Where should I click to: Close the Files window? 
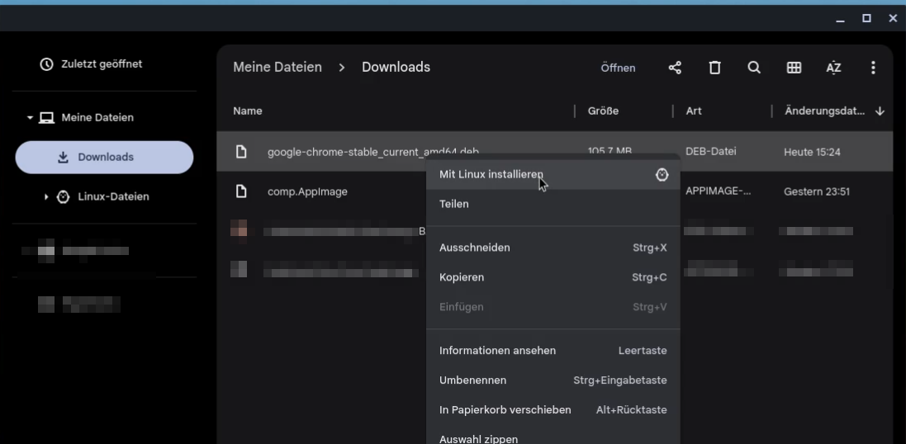893,18
